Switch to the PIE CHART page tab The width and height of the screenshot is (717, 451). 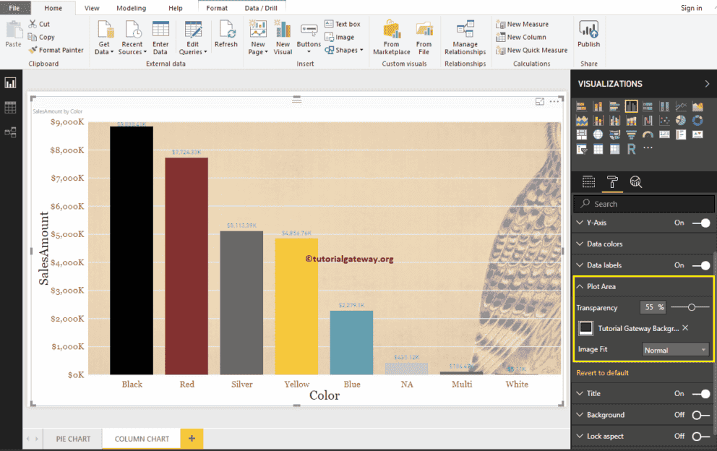click(73, 439)
